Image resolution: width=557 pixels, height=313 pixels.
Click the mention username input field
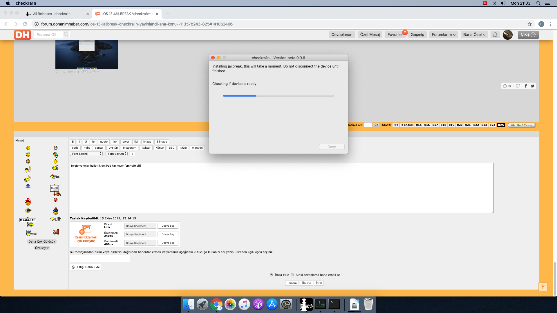[100, 259]
